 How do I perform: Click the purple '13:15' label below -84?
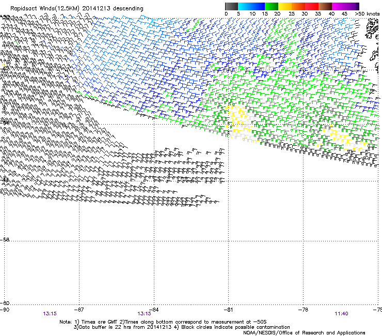tap(144, 314)
